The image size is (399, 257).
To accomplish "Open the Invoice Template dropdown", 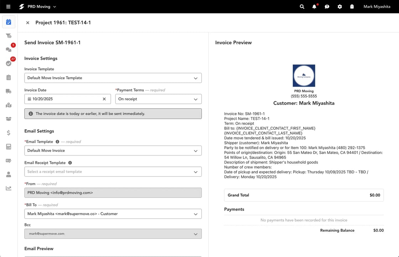I will [x=113, y=78].
